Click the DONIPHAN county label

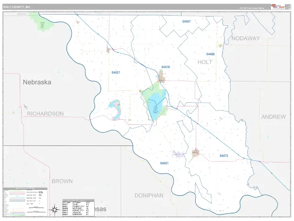149,195
